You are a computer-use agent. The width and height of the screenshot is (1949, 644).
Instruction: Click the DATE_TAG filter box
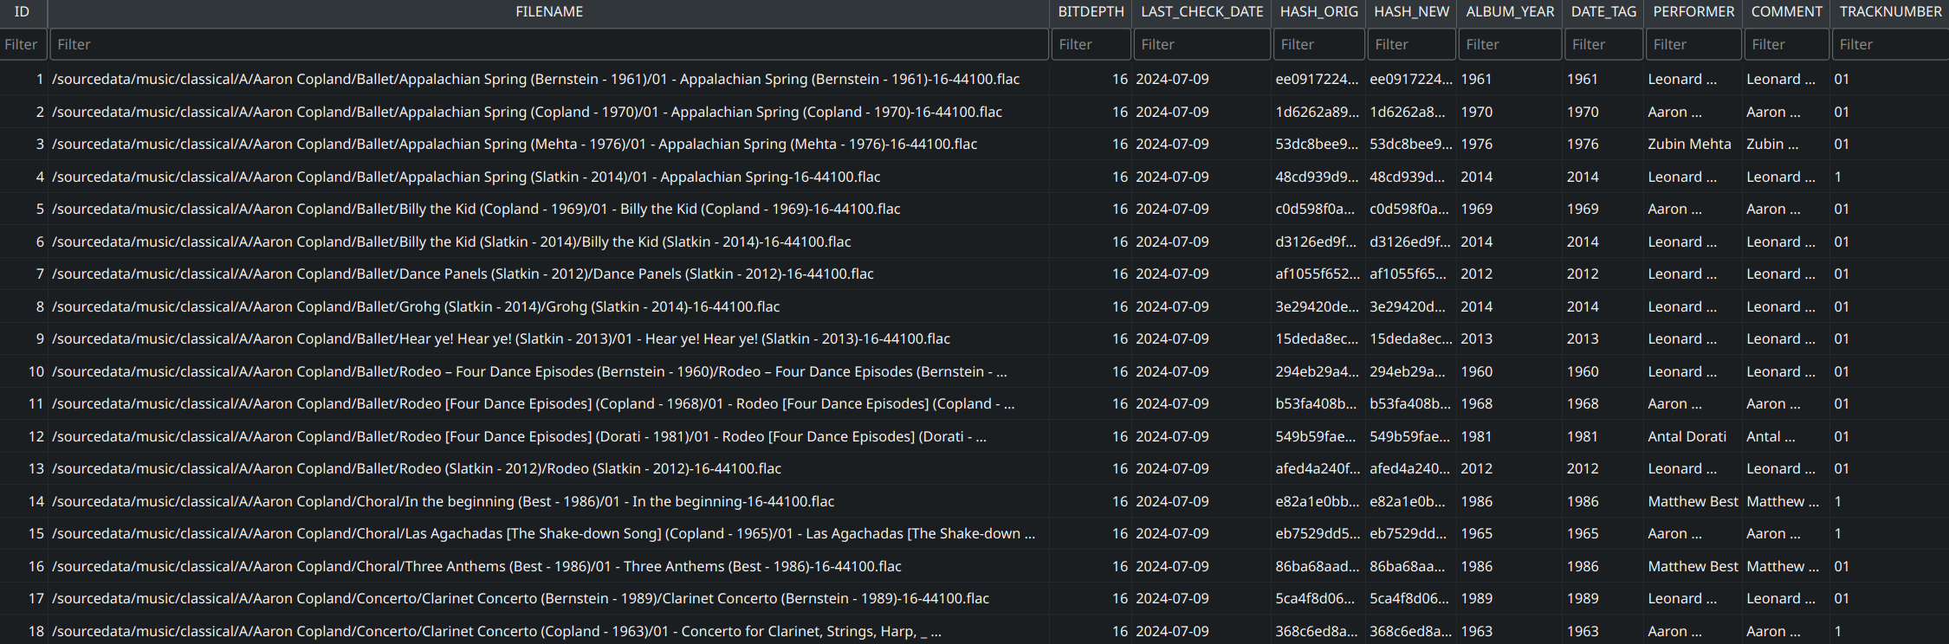coord(1603,44)
